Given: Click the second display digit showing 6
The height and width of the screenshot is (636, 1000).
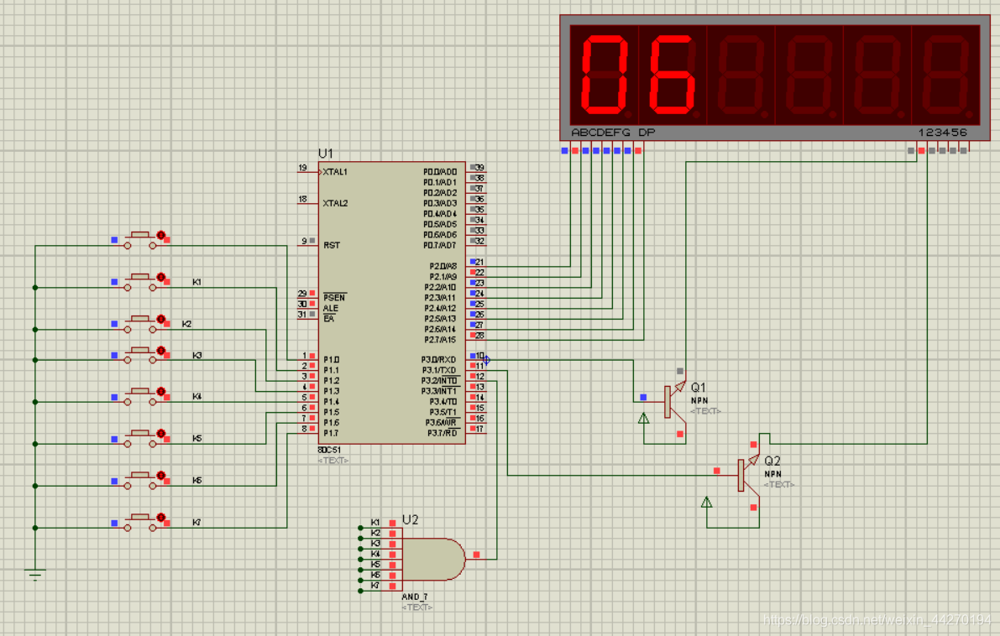Looking at the screenshot, I should coord(673,76).
